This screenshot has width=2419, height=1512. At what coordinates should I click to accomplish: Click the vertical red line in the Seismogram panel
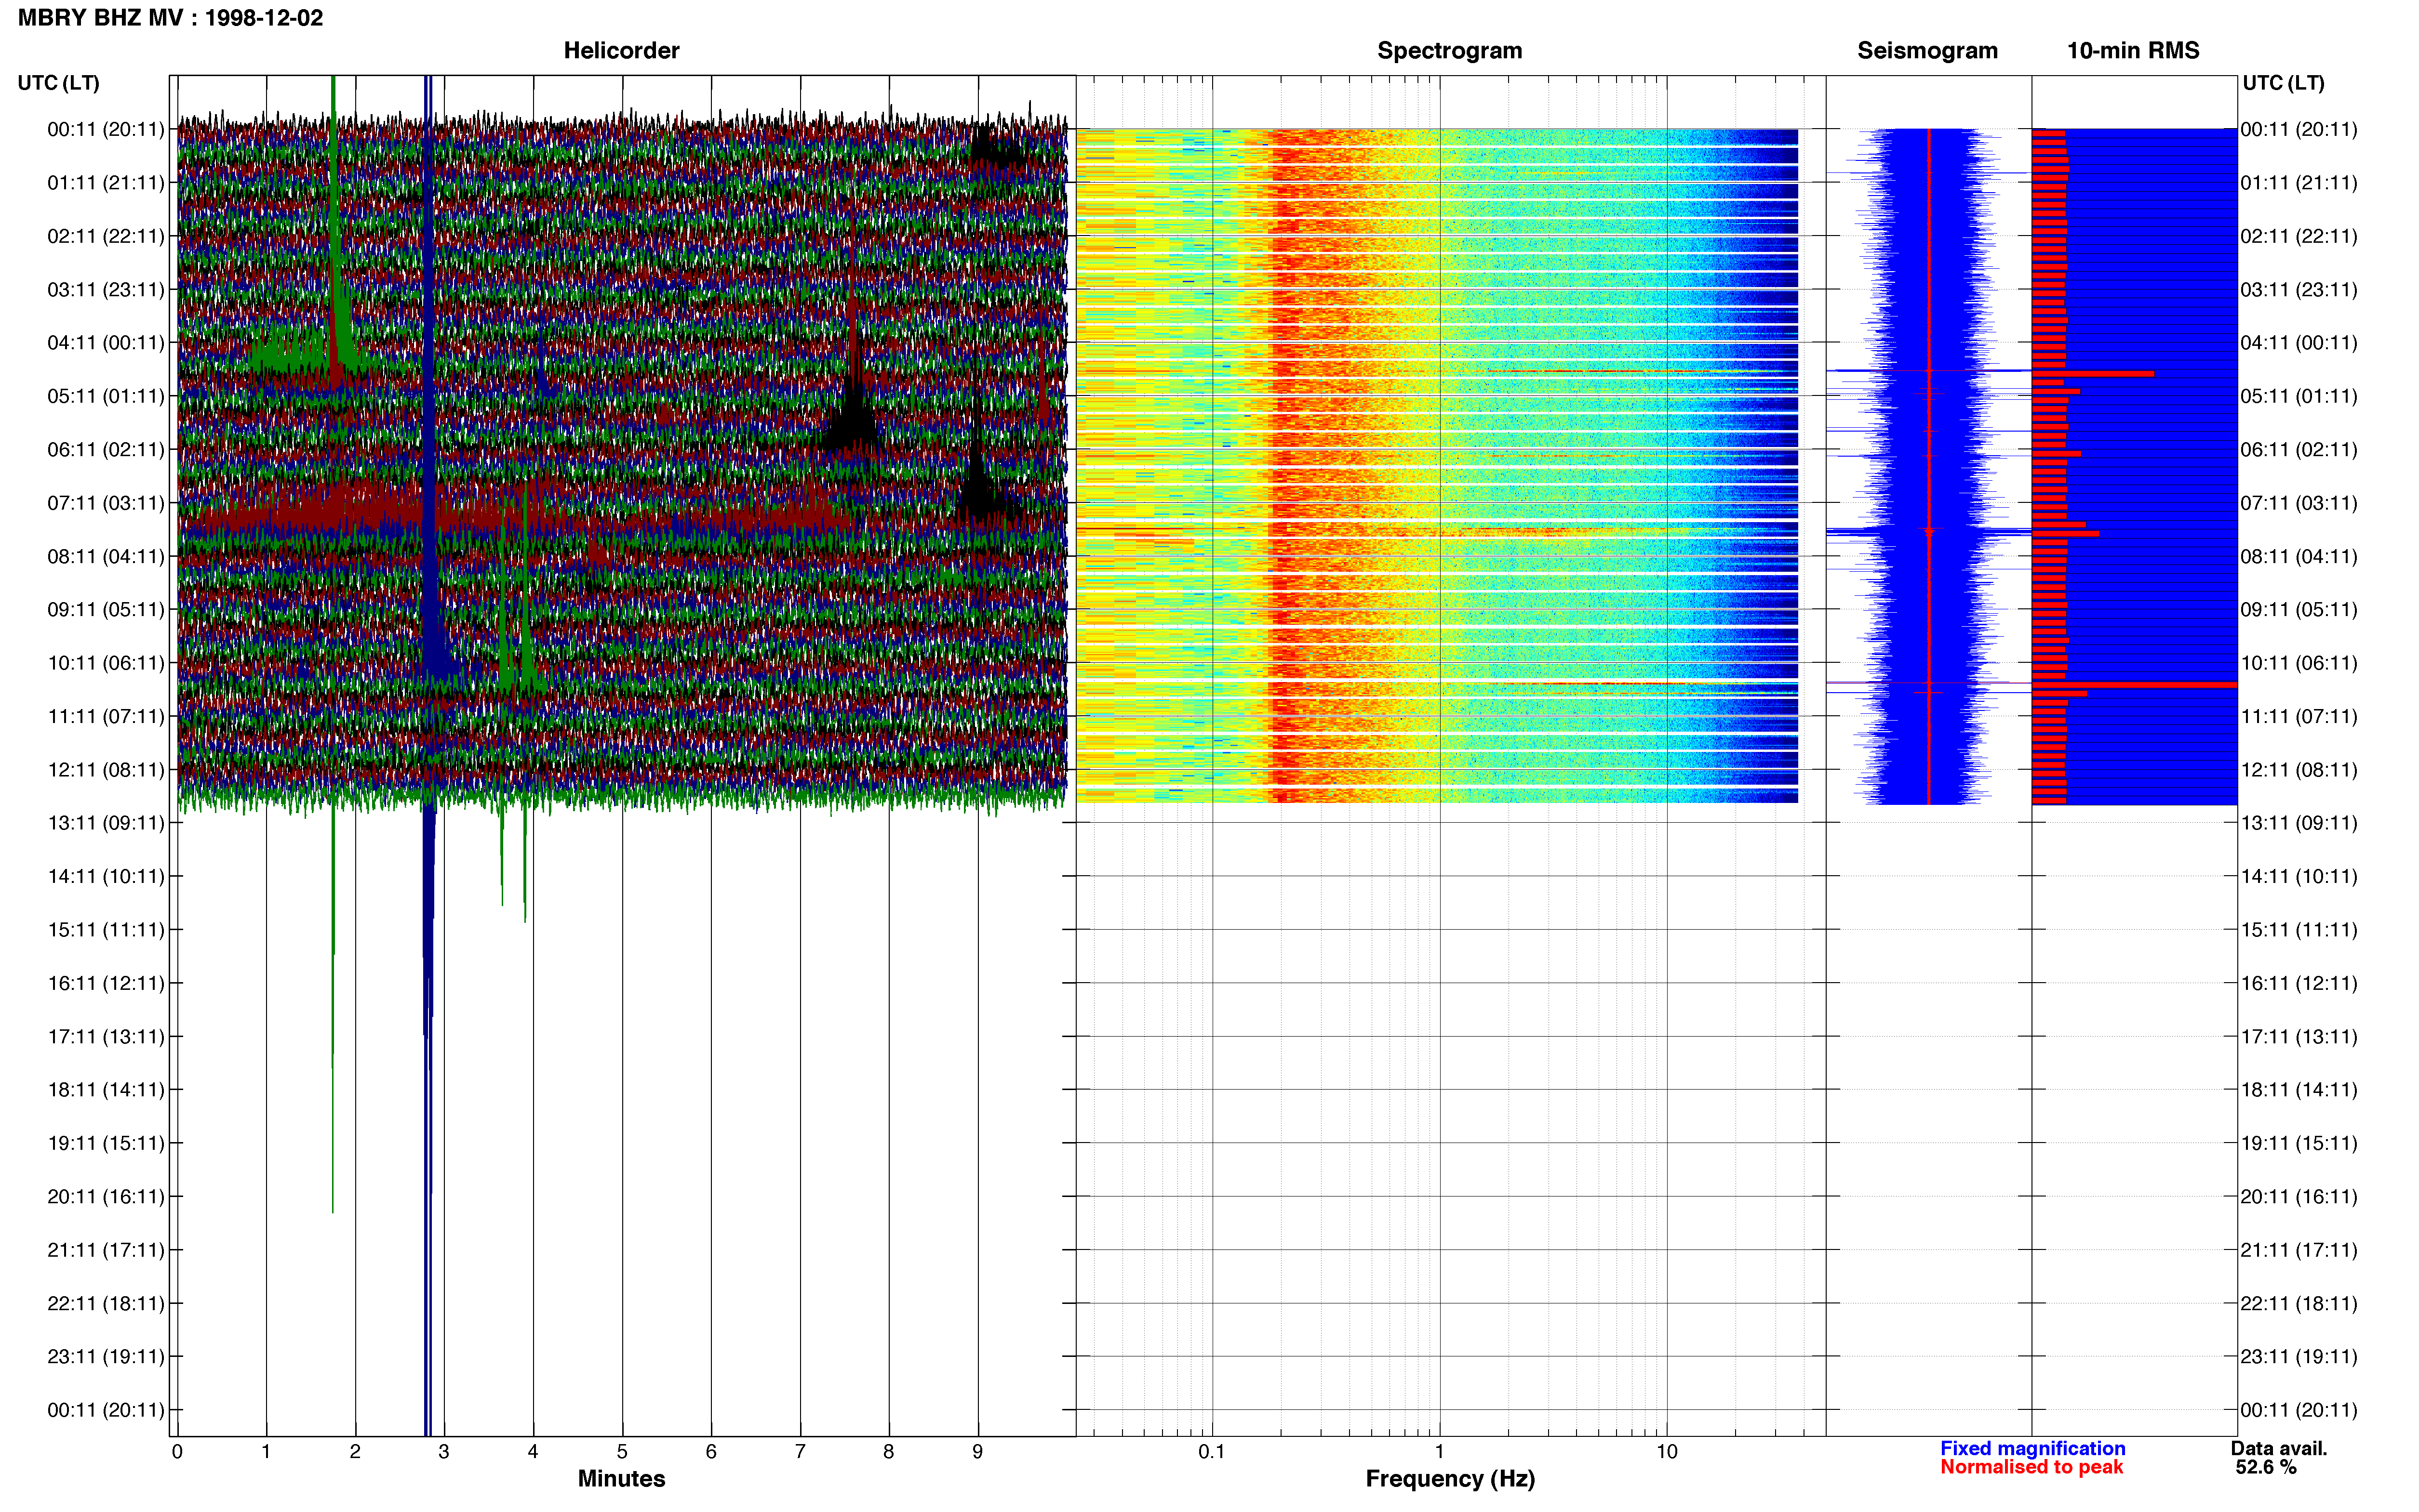[1929, 466]
